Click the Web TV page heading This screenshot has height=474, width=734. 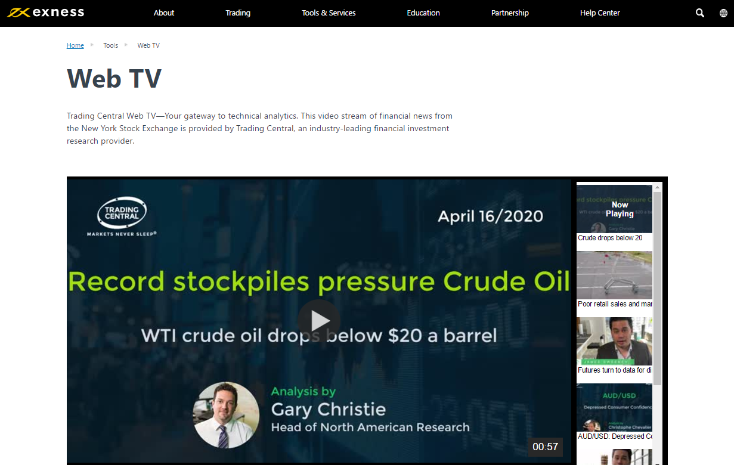tap(114, 78)
